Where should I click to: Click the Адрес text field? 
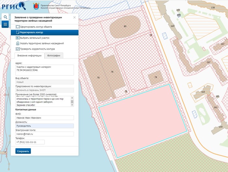pos(44,70)
